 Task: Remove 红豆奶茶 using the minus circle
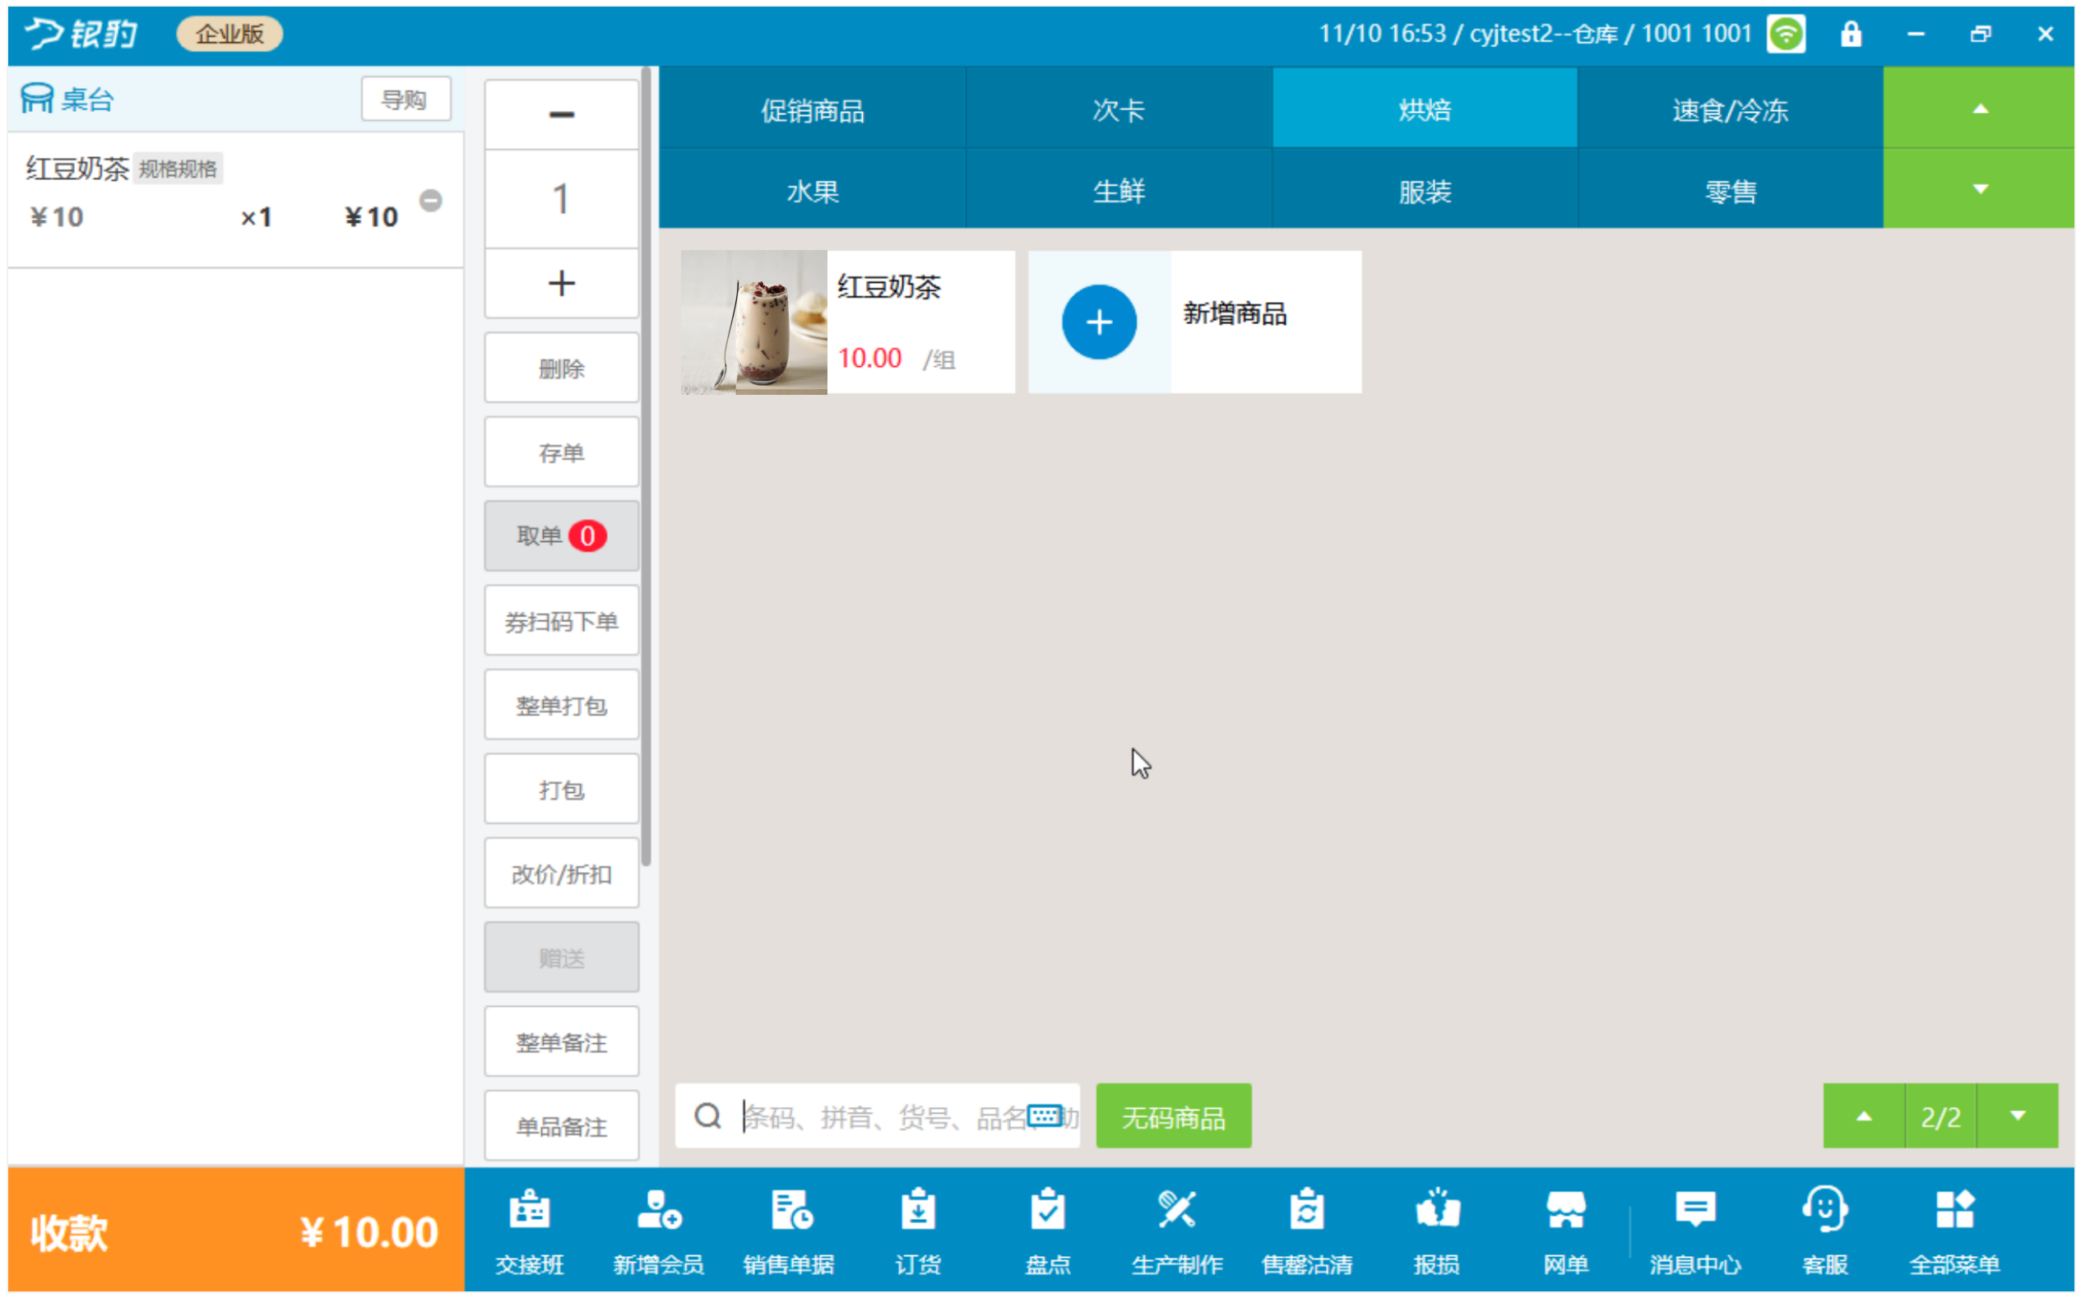tap(431, 201)
